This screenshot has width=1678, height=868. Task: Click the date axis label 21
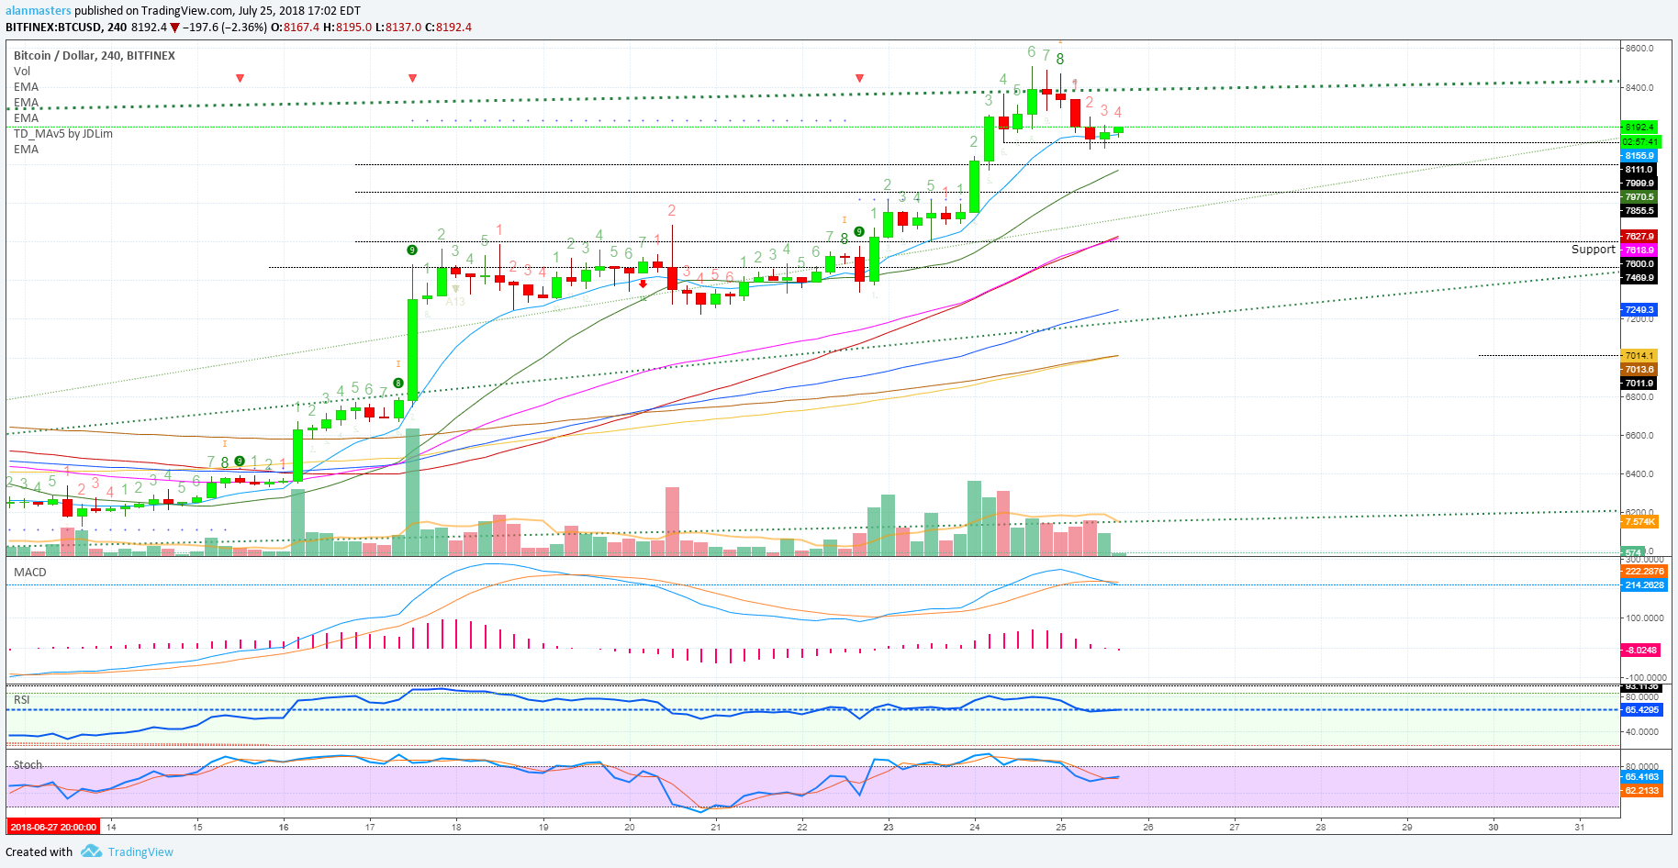click(715, 828)
